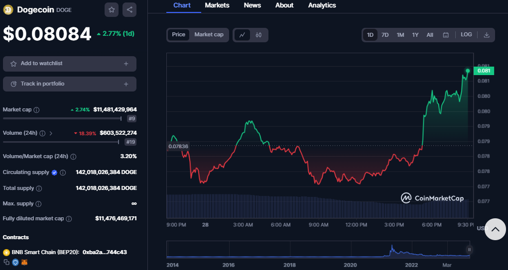Switch to candlestick chart view icon
The height and width of the screenshot is (270, 508).
pyautogui.click(x=258, y=35)
